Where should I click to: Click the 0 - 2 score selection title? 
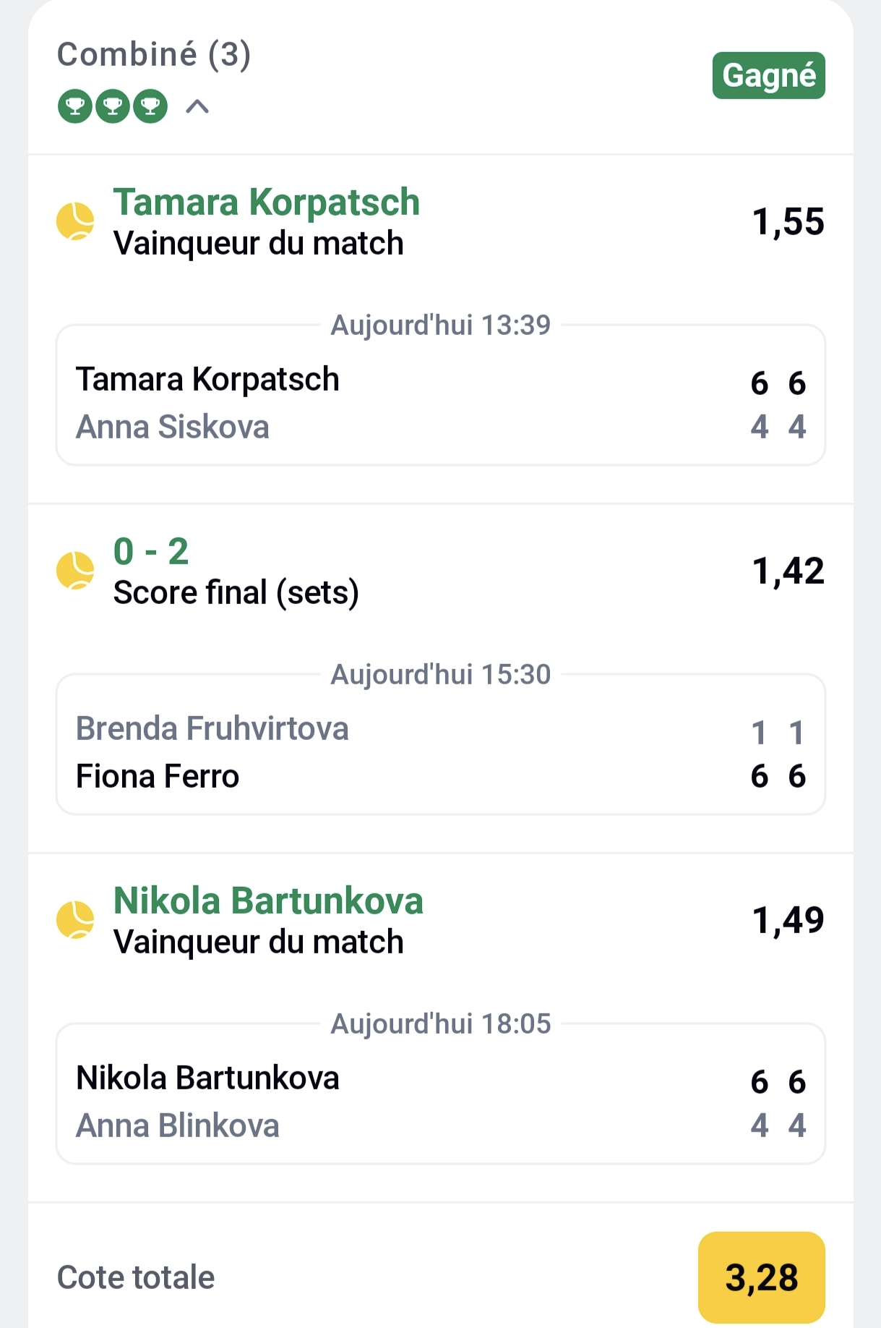coord(151,551)
